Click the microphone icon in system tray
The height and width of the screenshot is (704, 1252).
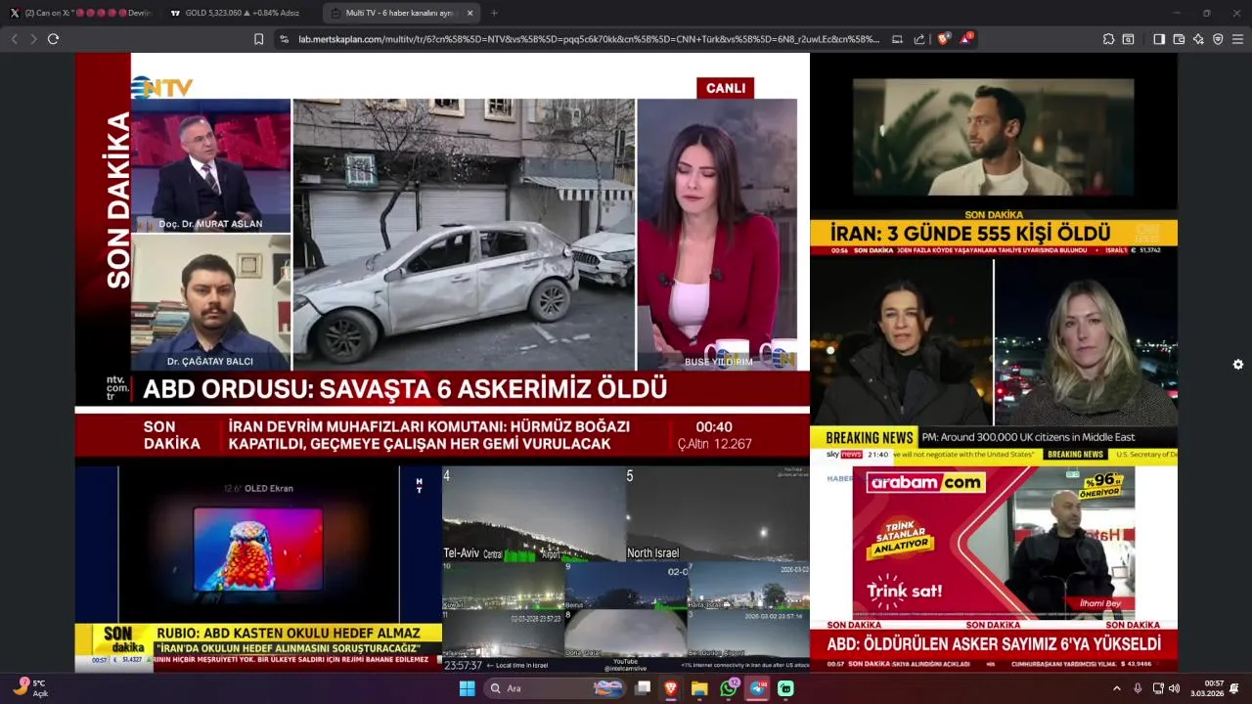[1138, 688]
